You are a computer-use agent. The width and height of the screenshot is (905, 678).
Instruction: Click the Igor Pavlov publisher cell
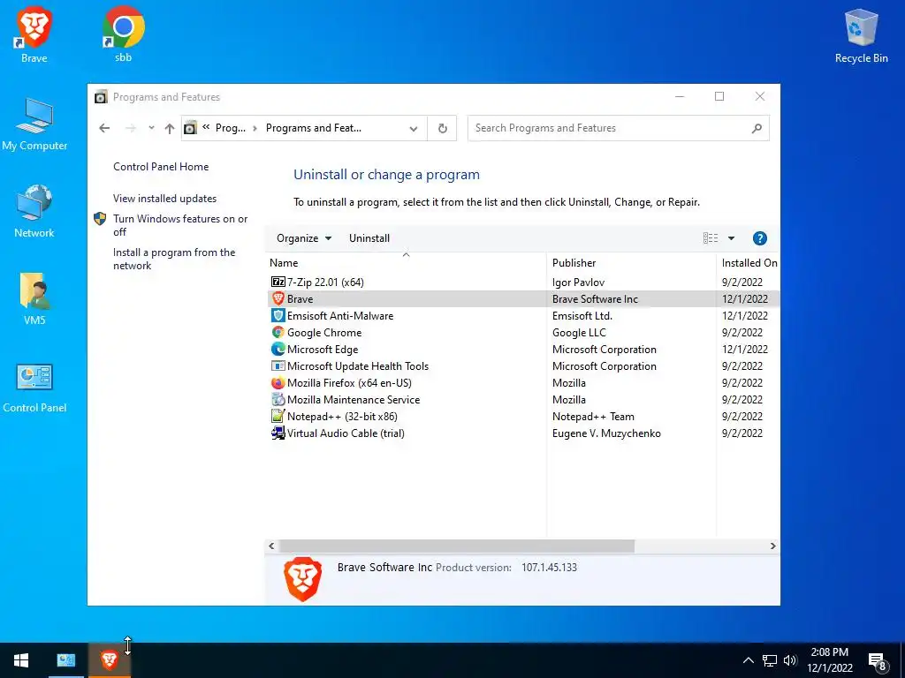(x=578, y=282)
